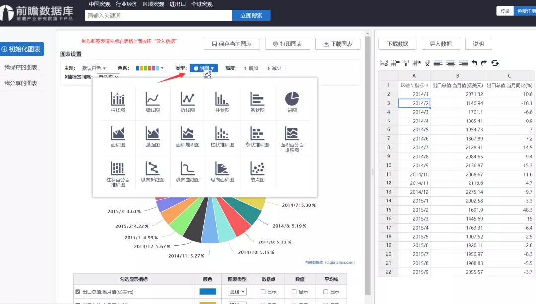Click the 立即搜索 search button
The height and width of the screenshot is (304, 536).
[x=251, y=15]
